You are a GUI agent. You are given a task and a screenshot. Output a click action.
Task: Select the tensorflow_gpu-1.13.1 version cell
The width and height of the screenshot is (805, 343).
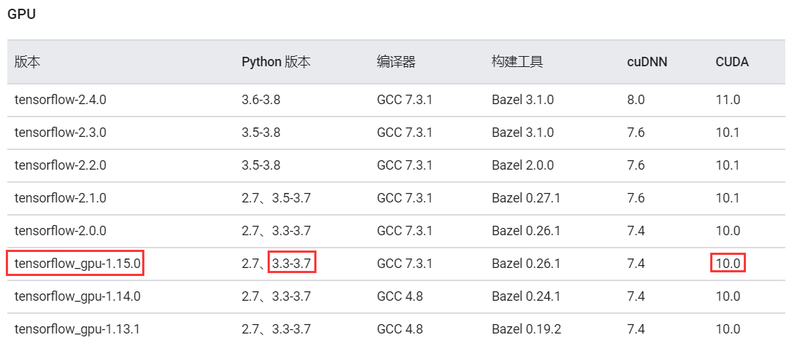[77, 328]
